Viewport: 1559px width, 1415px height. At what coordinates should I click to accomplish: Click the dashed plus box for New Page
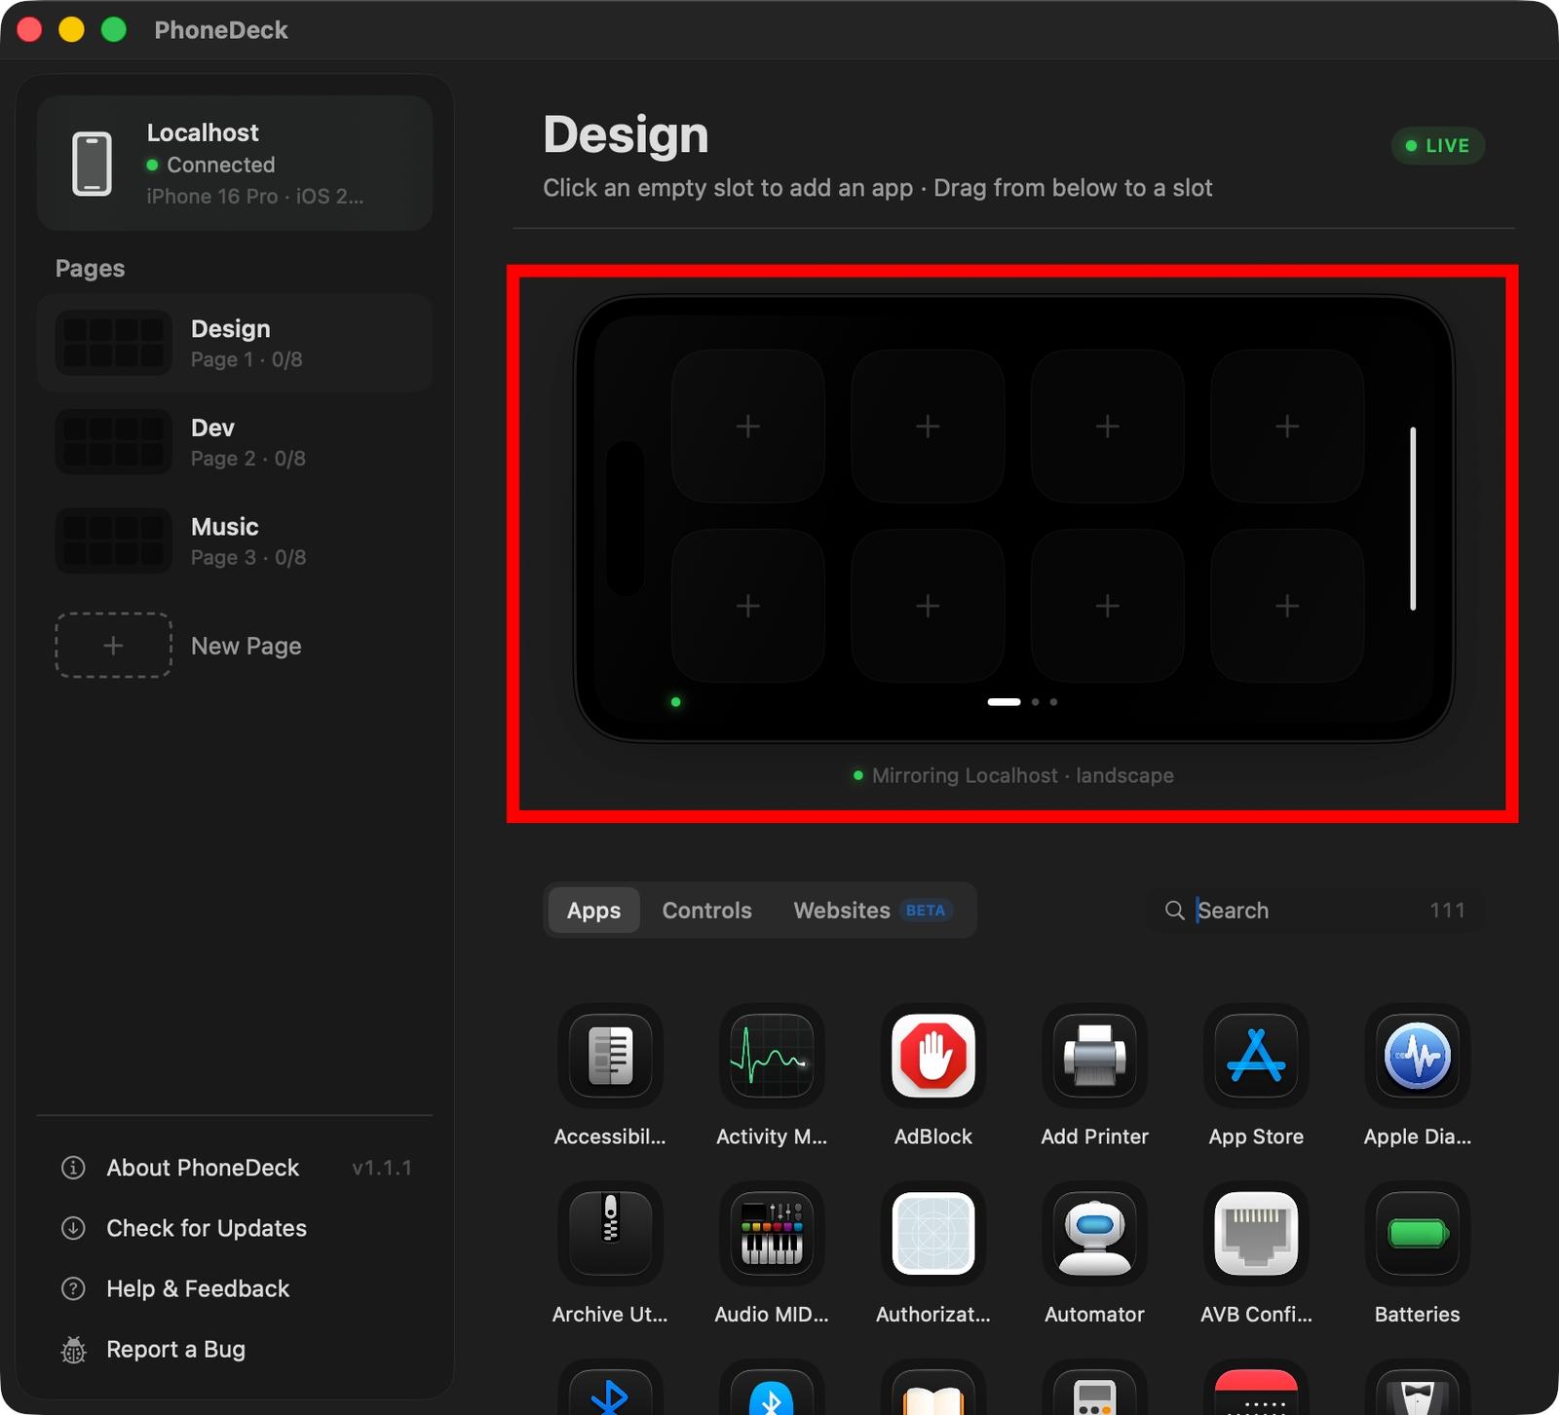[x=113, y=645]
